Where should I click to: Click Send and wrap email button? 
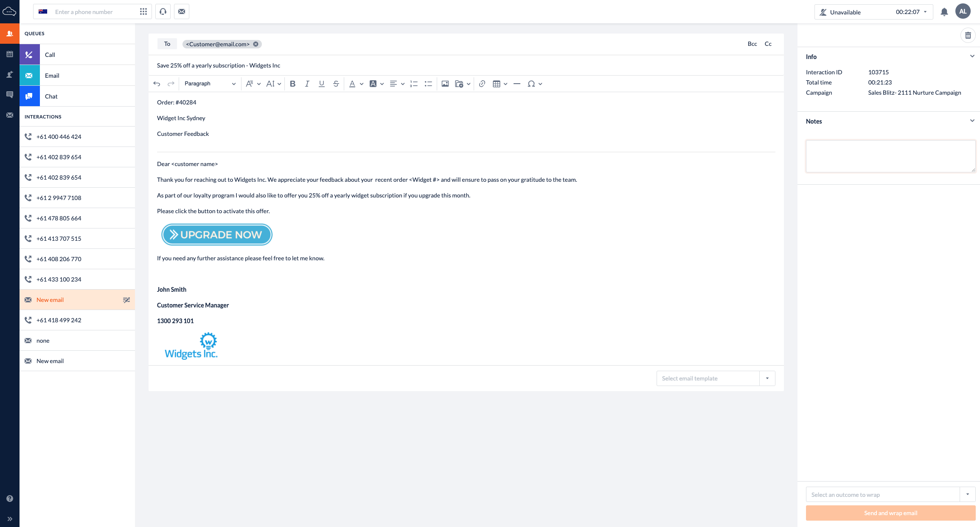pyautogui.click(x=889, y=513)
